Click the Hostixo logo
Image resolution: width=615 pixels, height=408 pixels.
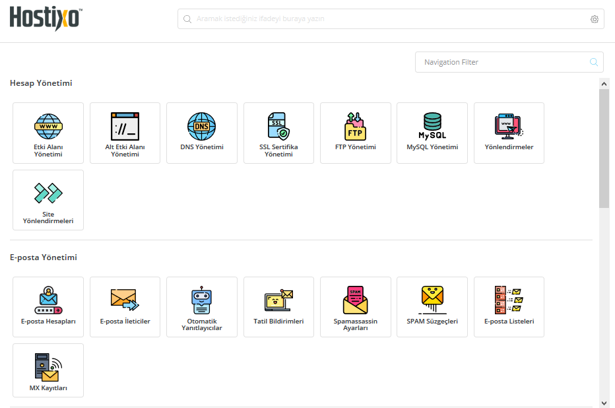point(46,18)
